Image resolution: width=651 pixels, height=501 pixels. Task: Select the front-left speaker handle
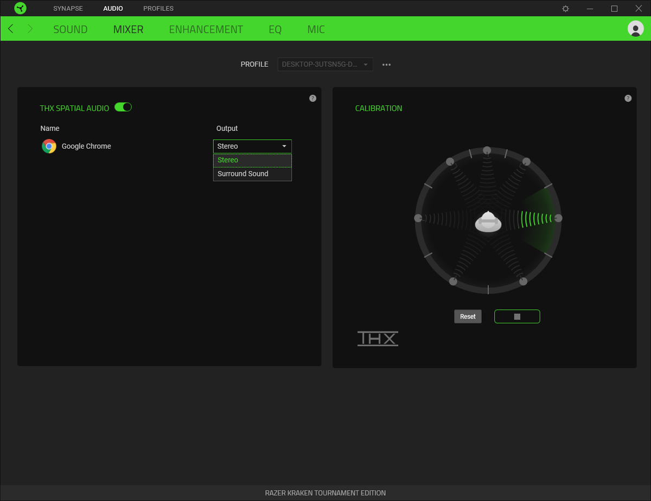click(x=450, y=161)
